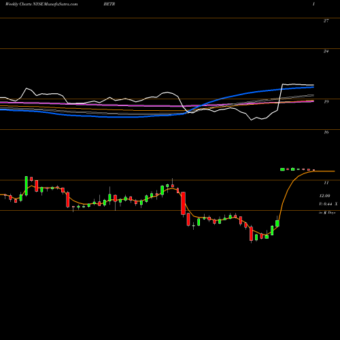Click the '12.00' last price value
The width and height of the screenshot is (340, 340).
click(x=324, y=196)
